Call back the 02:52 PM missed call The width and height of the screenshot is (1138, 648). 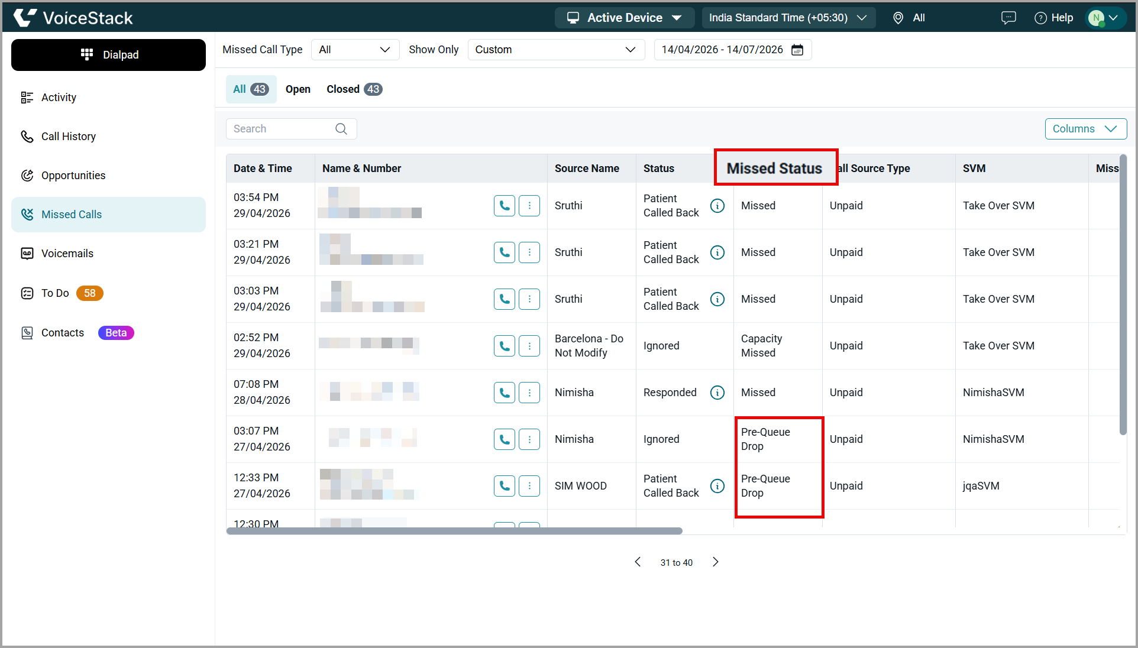point(505,346)
